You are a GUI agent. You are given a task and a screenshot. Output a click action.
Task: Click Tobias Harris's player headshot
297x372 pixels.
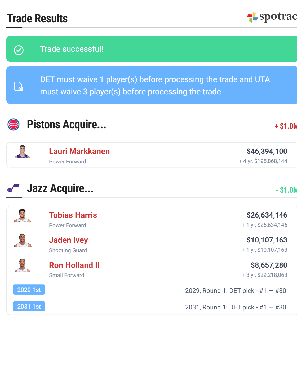pos(23,216)
